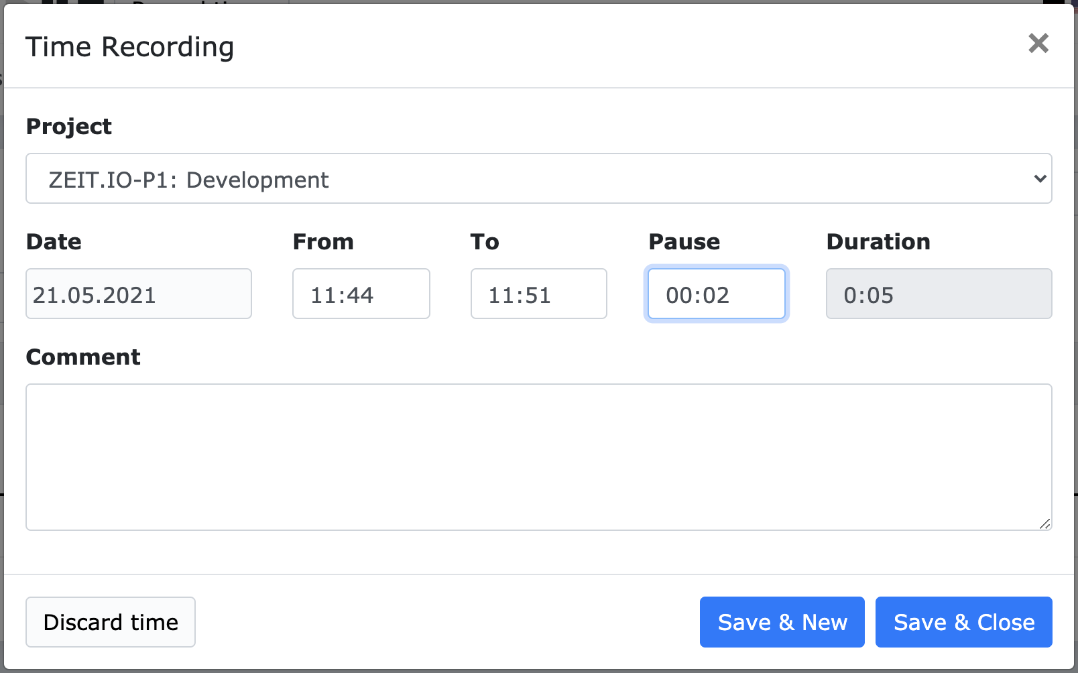Click the From field label
Screen dimensions: 1078x673
[x=323, y=242]
